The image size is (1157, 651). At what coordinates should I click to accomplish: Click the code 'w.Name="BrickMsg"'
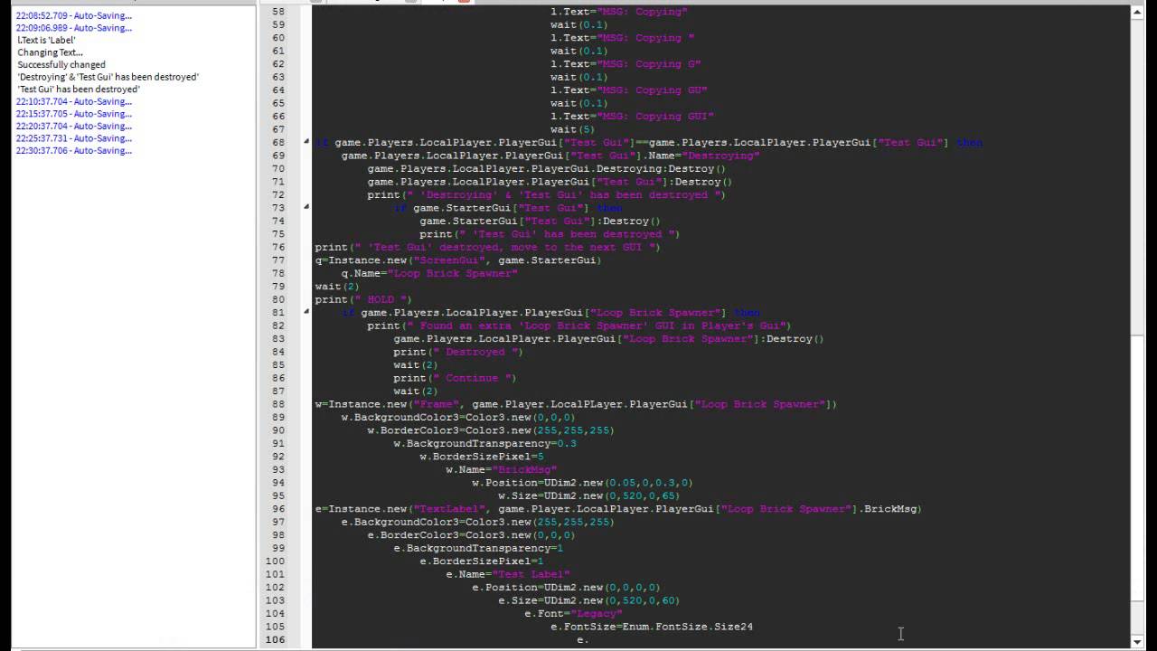(x=502, y=469)
